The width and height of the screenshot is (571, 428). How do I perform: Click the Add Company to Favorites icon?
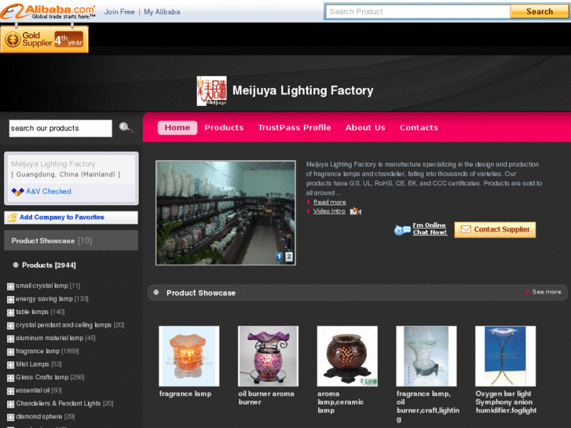pos(13,218)
